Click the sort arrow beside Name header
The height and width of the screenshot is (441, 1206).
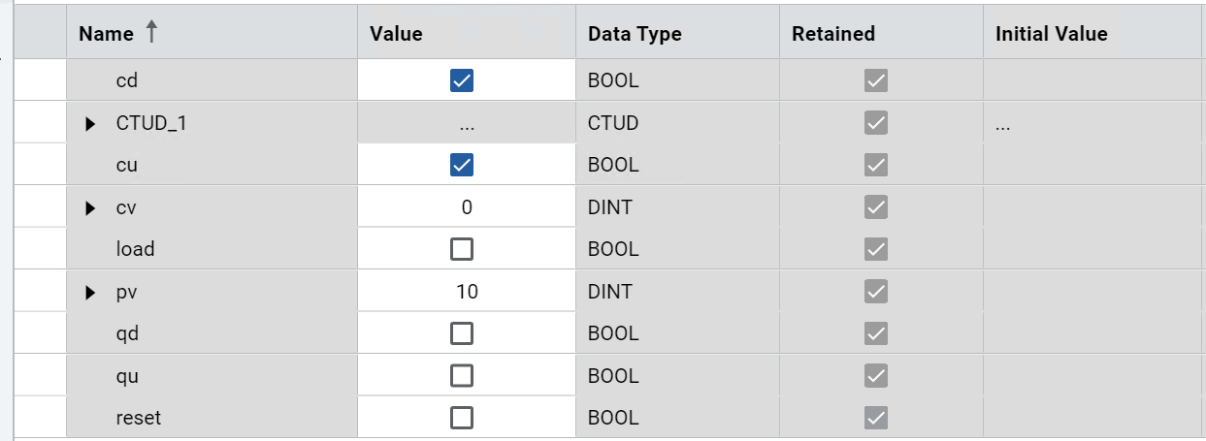coord(150,32)
